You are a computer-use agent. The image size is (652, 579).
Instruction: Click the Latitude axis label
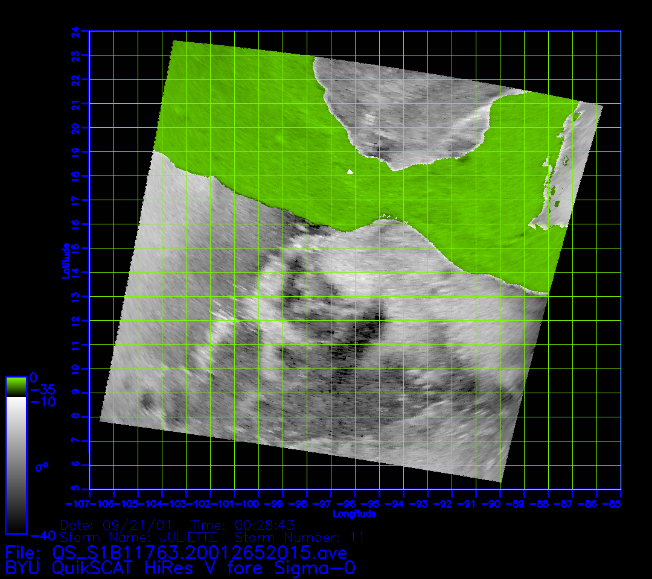click(64, 261)
